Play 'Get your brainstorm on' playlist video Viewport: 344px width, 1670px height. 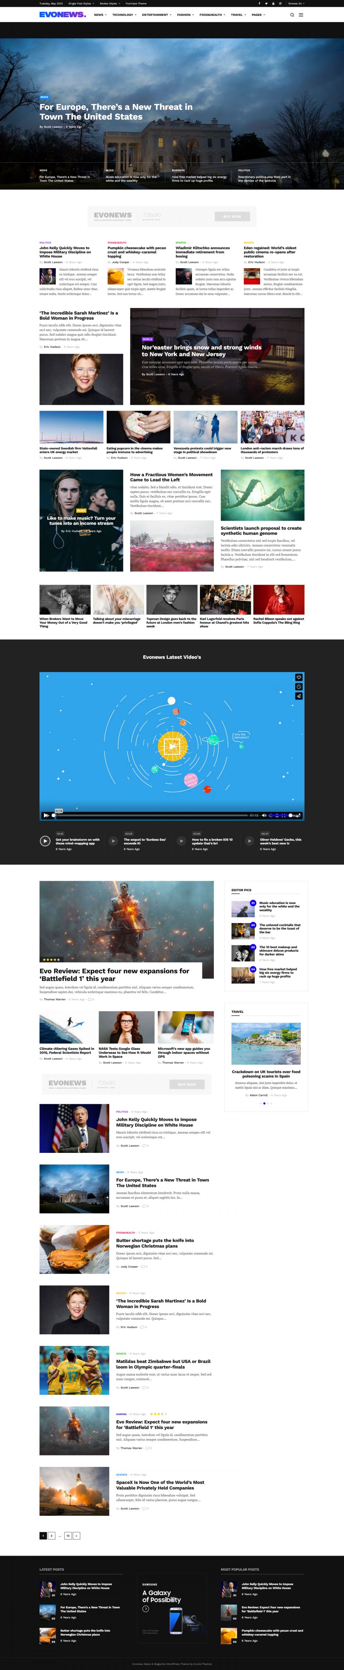46,841
